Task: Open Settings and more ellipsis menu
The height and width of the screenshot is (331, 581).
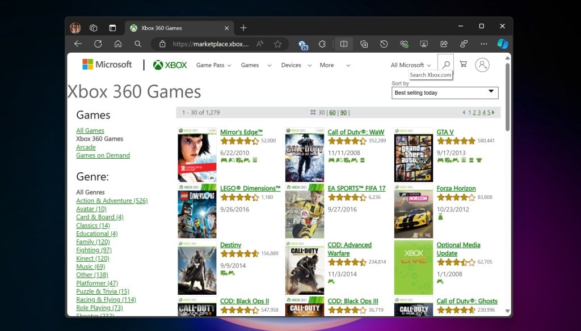Action: coord(483,44)
